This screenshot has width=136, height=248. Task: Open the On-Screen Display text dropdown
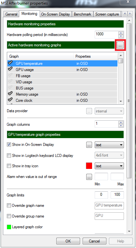[x=109, y=145]
